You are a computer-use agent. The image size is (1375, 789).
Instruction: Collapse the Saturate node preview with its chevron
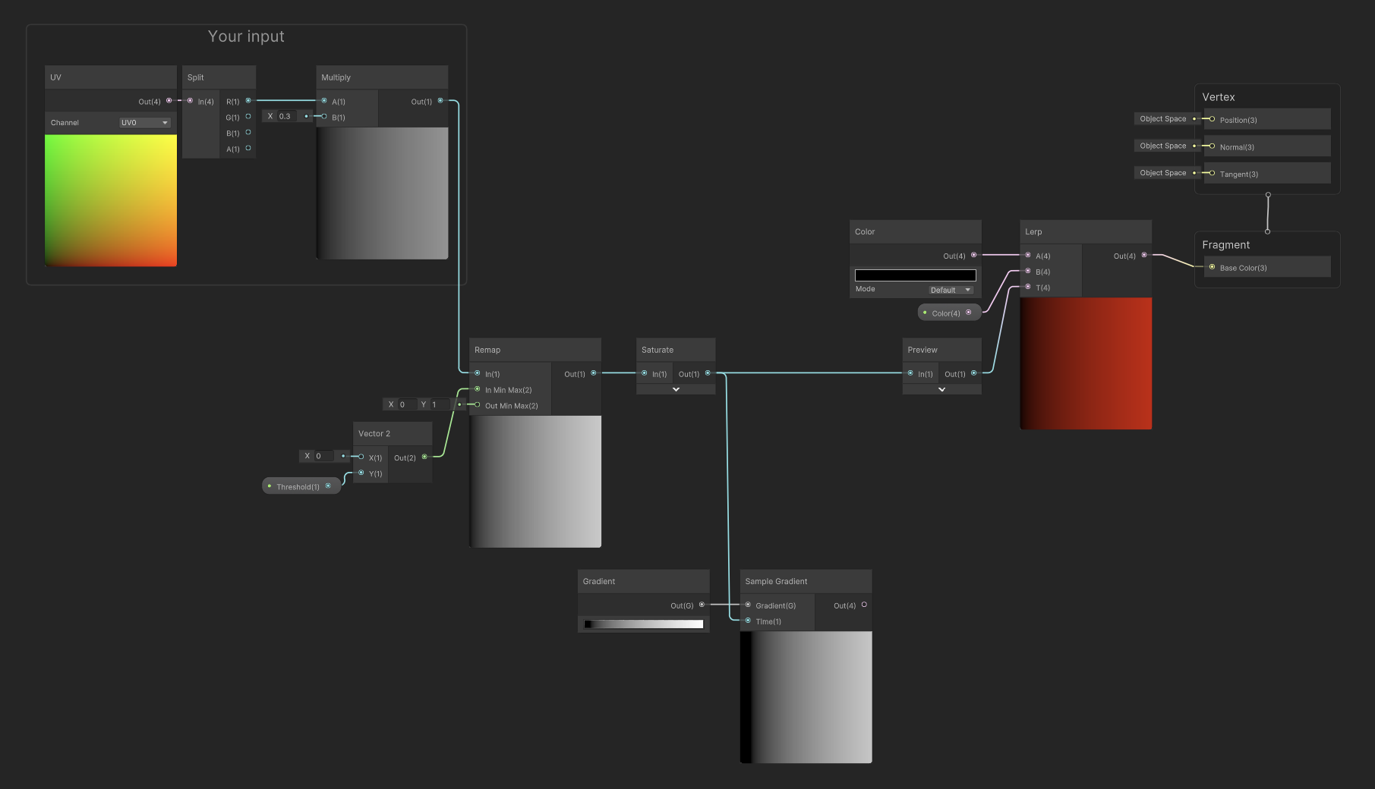675,388
